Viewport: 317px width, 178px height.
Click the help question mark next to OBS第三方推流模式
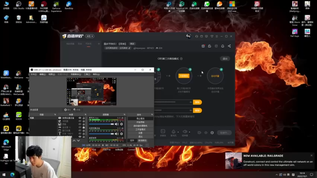(x=181, y=59)
